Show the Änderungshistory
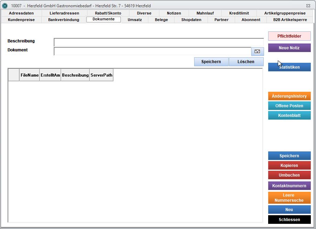This screenshot has height=229, width=316. (289, 96)
